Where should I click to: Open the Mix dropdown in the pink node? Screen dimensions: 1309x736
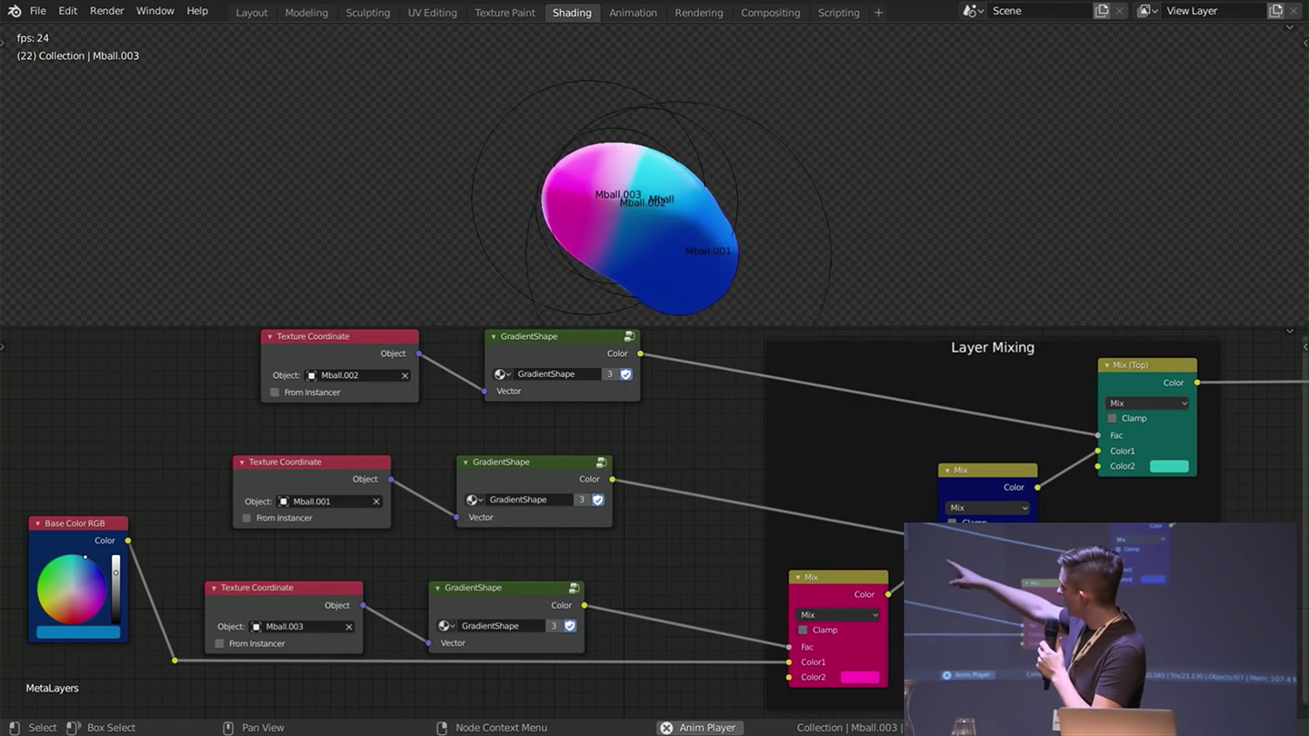836,612
